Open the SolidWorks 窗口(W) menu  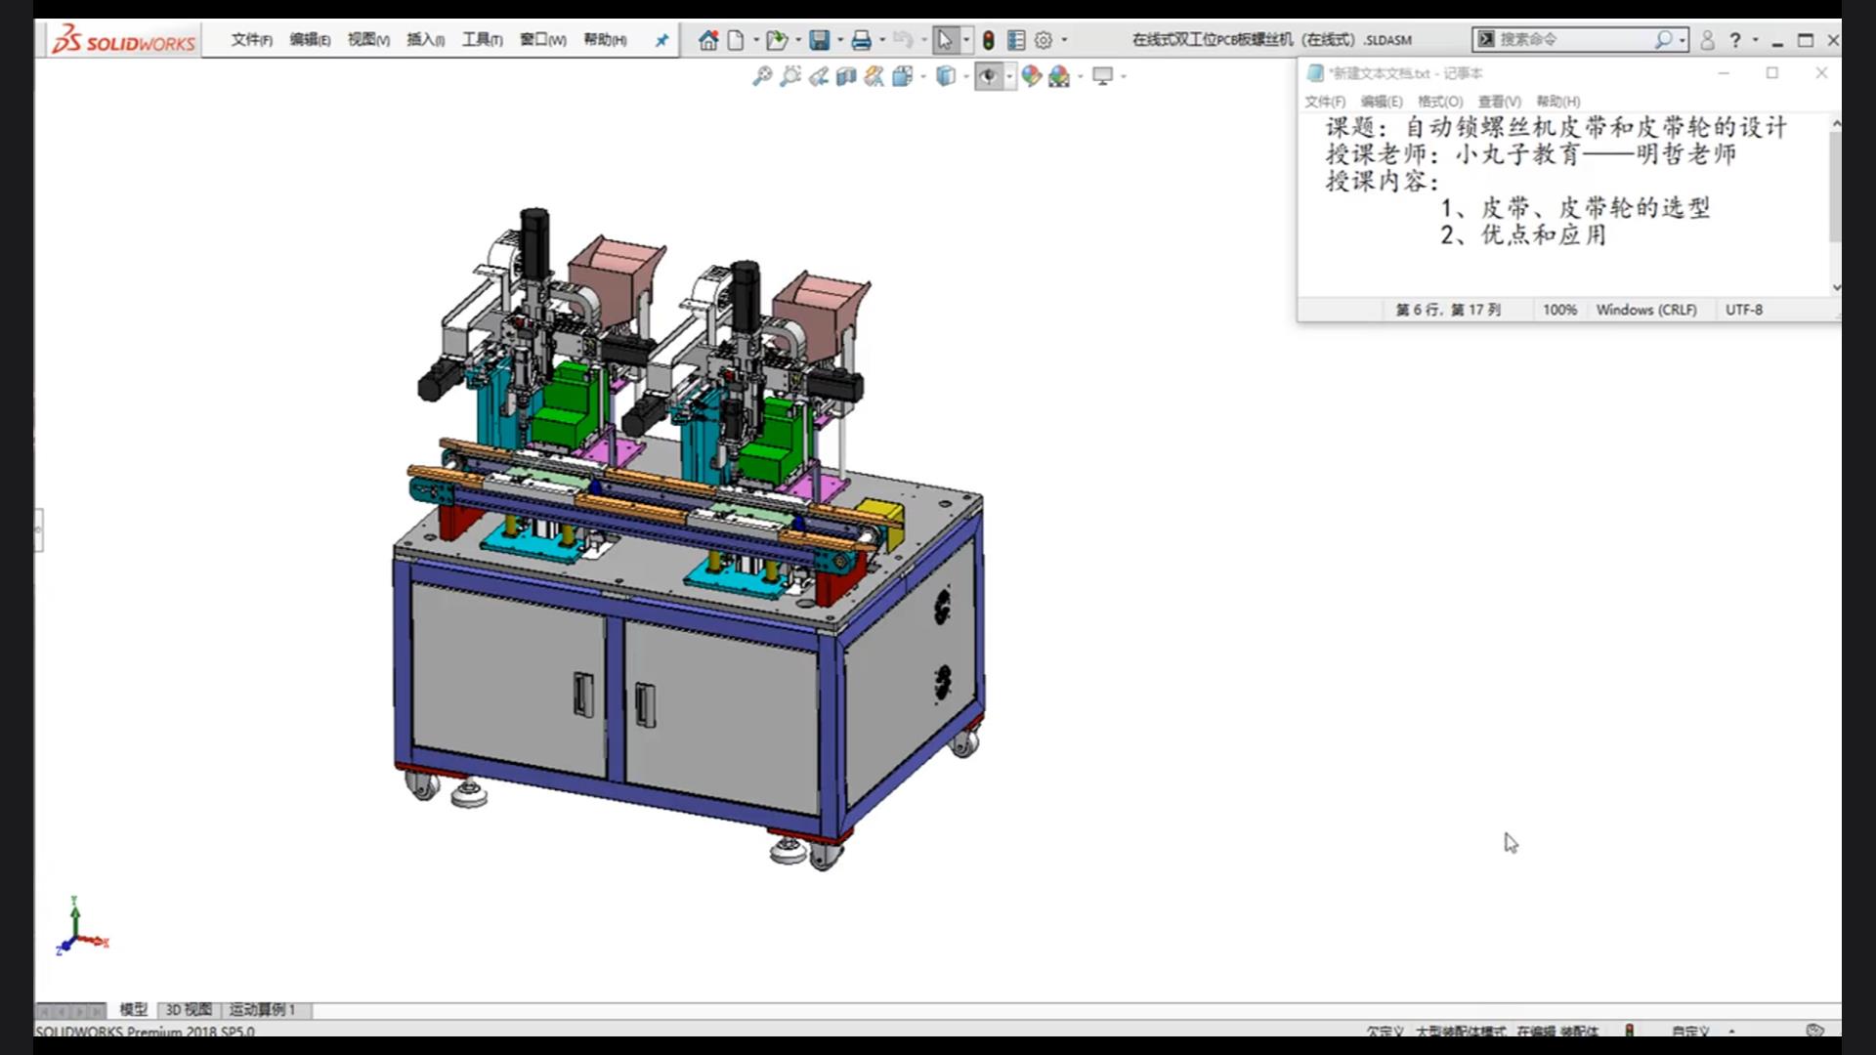click(542, 40)
